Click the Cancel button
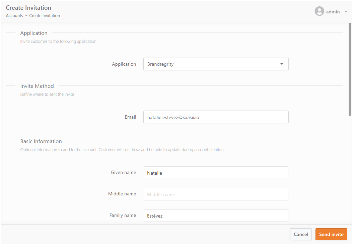353x245 pixels. [301, 234]
